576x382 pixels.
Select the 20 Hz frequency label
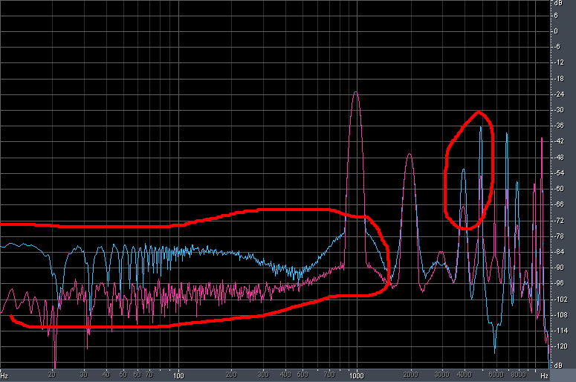(x=52, y=375)
